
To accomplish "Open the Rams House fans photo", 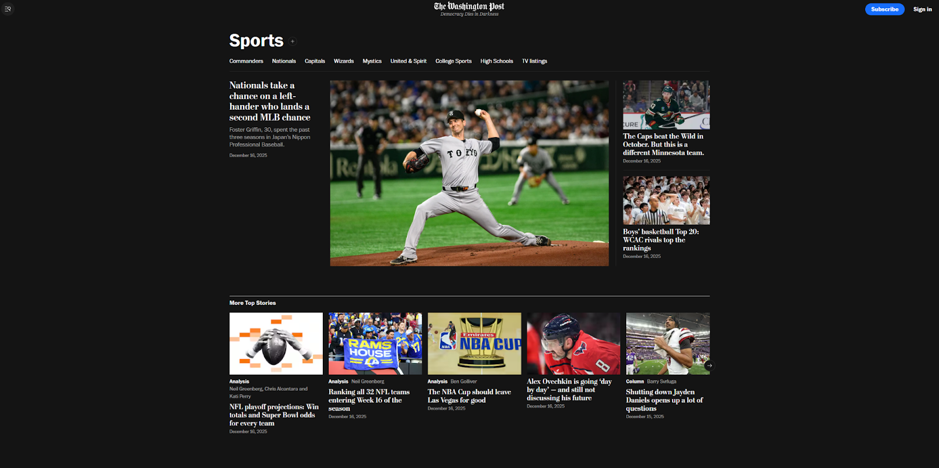I will pos(375,344).
